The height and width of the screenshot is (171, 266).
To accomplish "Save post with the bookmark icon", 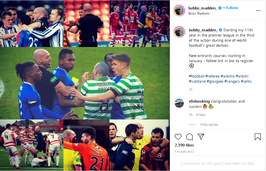I will pyautogui.click(x=257, y=137).
